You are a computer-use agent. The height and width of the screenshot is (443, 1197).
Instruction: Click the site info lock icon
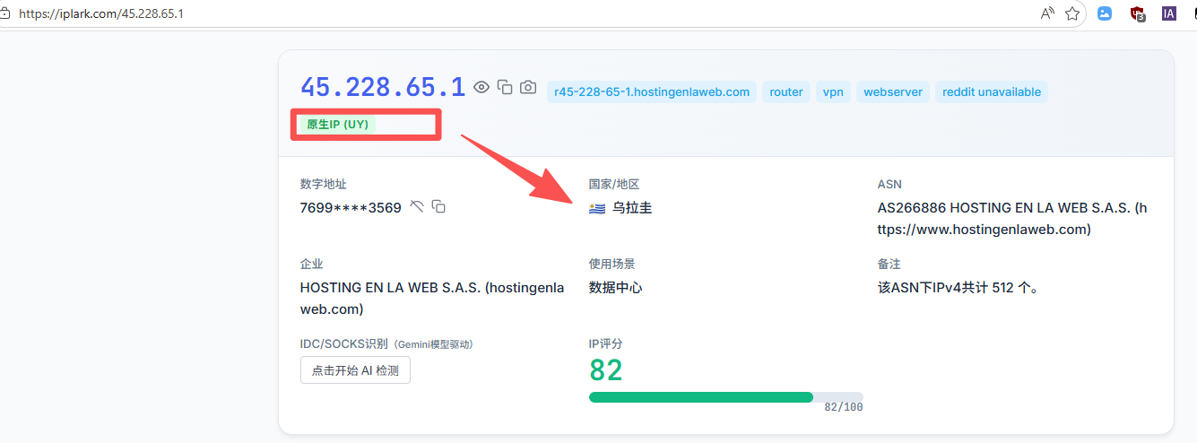tap(5, 13)
